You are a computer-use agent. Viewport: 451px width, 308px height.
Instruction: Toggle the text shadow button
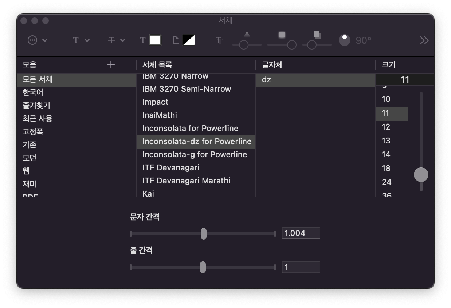coord(219,40)
